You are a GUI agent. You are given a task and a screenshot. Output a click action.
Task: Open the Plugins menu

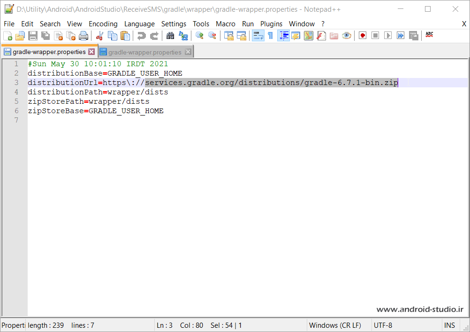click(x=271, y=23)
